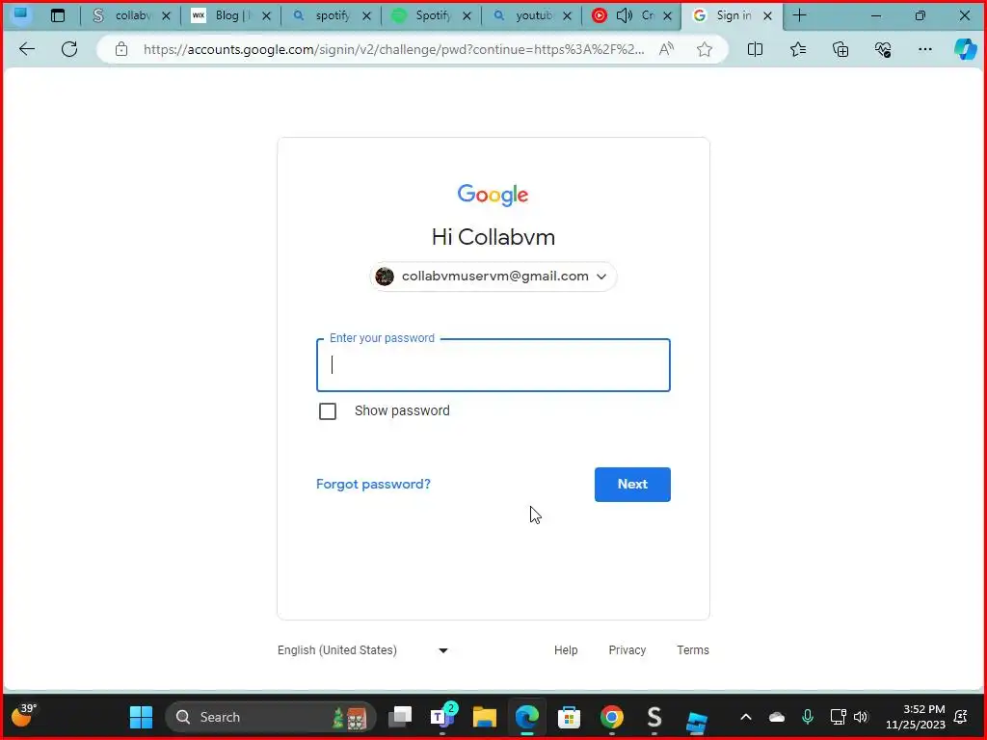This screenshot has width=987, height=740.
Task: Launch Microsoft Teams from taskbar
Action: [x=442, y=717]
